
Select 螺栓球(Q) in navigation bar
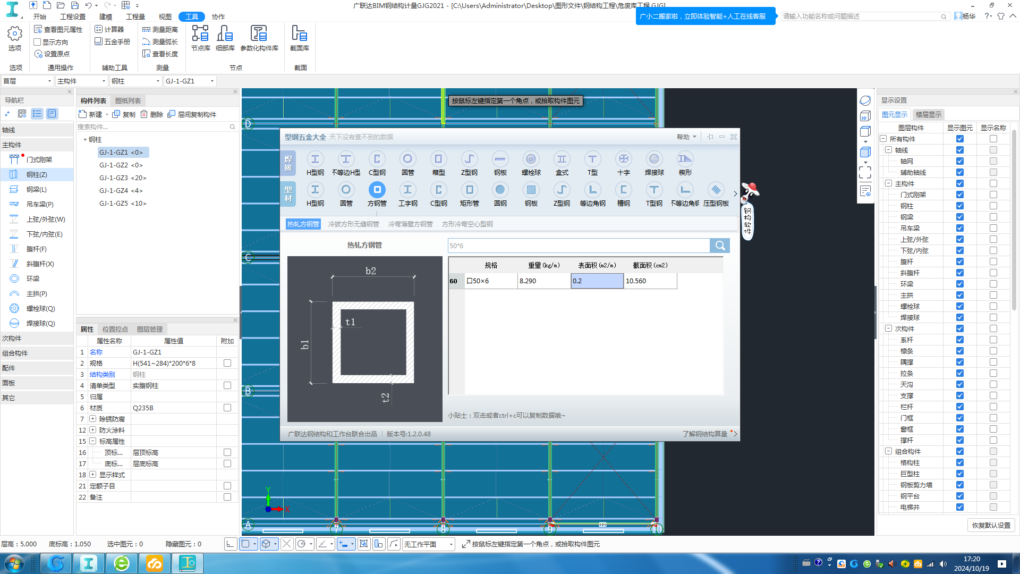(x=37, y=308)
